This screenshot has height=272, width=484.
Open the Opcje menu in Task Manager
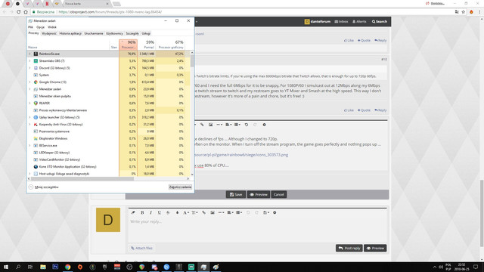[40, 27]
